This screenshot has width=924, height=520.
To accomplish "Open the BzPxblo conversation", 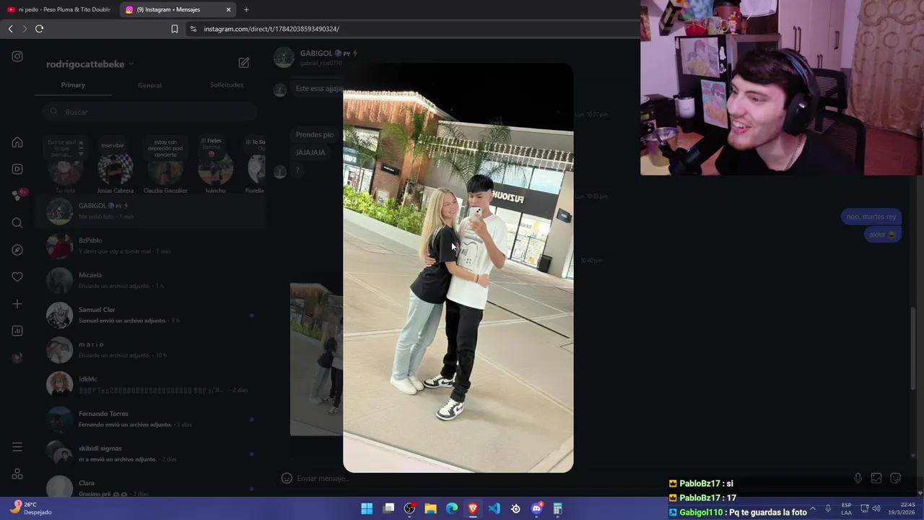I will pyautogui.click(x=149, y=246).
